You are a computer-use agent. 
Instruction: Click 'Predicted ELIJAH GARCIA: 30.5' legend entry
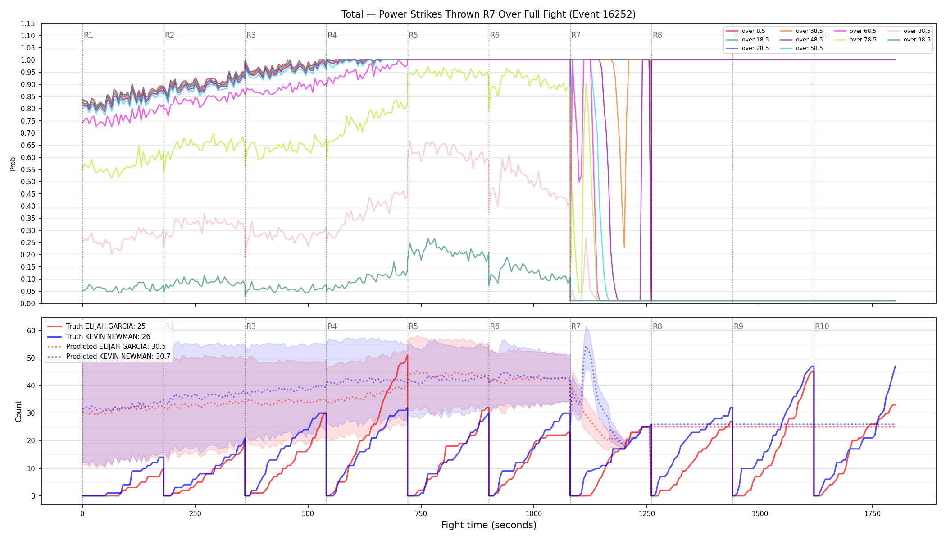pyautogui.click(x=116, y=347)
